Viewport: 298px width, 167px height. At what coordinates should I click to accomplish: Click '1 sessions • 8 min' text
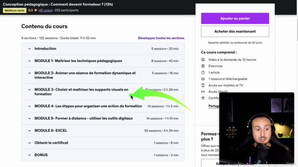coord(166,143)
